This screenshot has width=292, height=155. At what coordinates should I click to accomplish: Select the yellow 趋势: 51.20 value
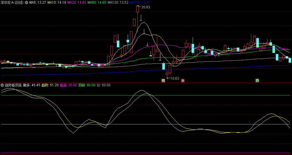point(50,85)
